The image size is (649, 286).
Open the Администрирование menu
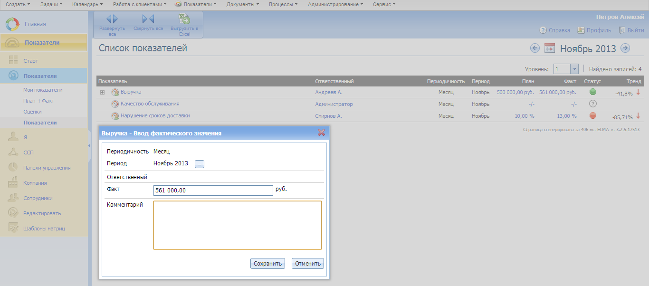tap(335, 4)
